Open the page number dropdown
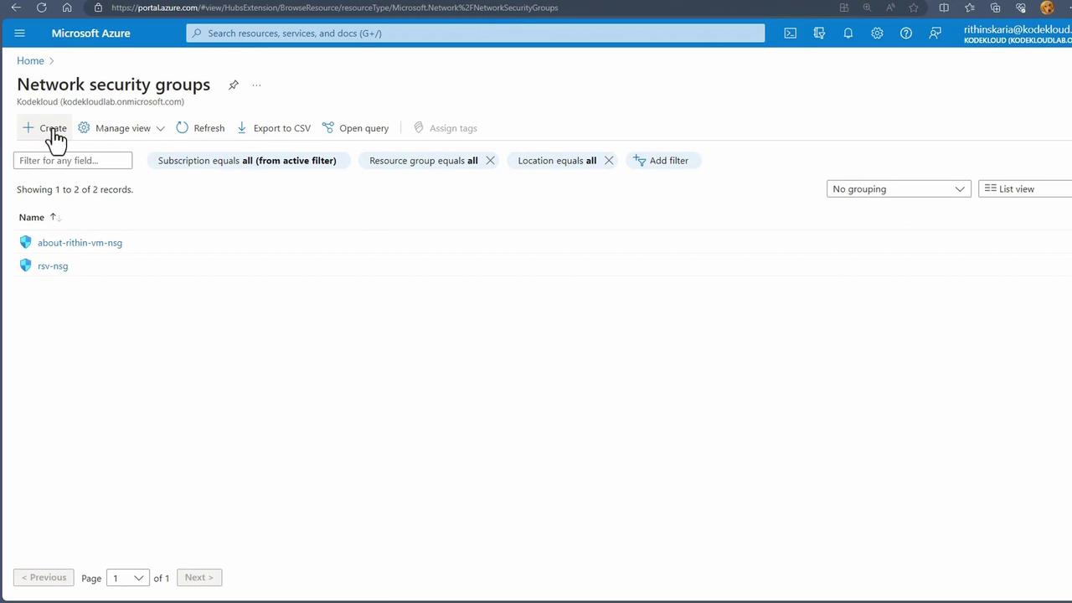The height and width of the screenshot is (603, 1072). coord(128,578)
